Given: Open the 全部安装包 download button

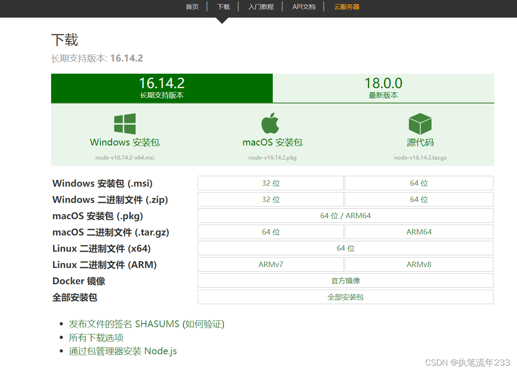Looking at the screenshot, I should (346, 297).
